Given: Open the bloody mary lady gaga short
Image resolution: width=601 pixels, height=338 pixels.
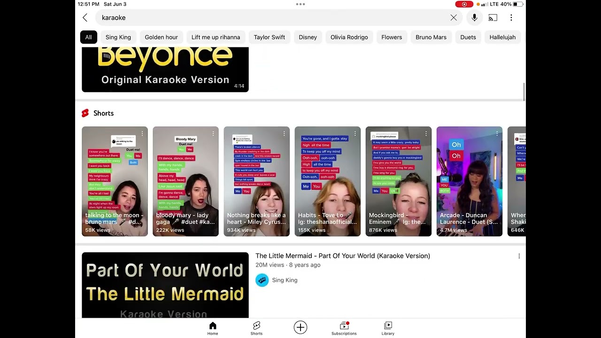Looking at the screenshot, I should [185, 181].
